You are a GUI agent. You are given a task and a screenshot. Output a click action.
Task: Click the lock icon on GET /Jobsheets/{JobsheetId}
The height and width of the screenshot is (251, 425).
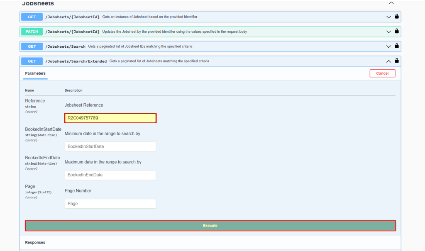point(397,17)
